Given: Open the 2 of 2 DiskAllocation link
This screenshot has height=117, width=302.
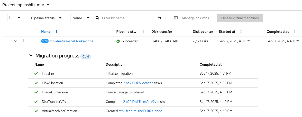Looking at the screenshot, I should pos(138,83).
